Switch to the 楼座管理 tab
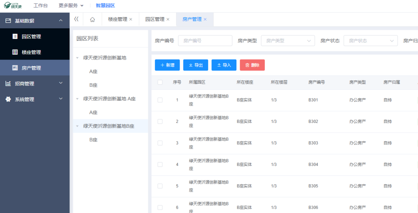The width and height of the screenshot is (418, 213). [x=117, y=19]
